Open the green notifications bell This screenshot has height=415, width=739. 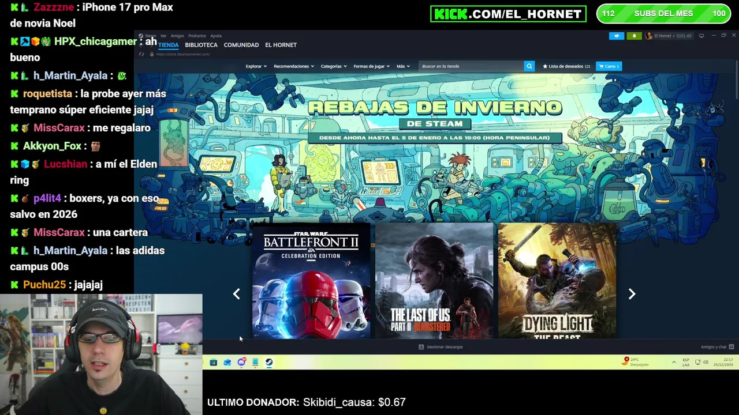tap(634, 36)
